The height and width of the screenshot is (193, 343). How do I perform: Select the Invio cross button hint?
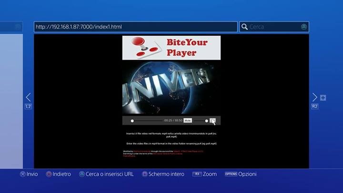tap(29, 174)
